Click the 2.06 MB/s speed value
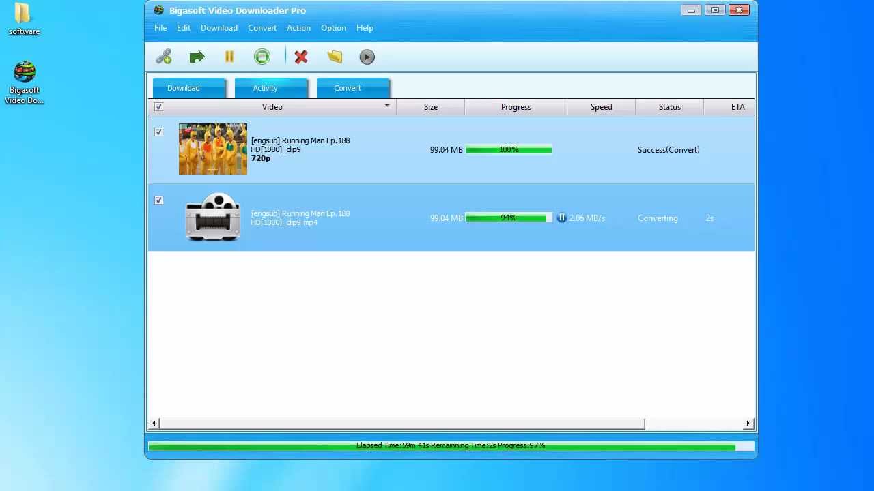Image resolution: width=874 pixels, height=491 pixels. pyautogui.click(x=587, y=218)
